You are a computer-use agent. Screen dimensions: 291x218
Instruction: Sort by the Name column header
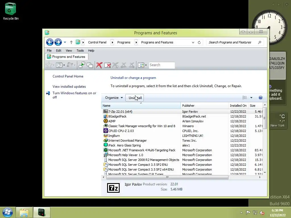141,106
